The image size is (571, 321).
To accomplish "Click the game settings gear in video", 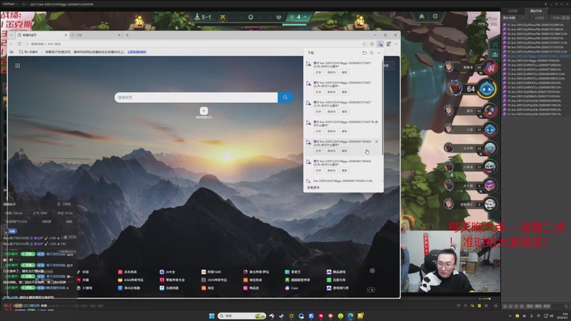I will coord(435,16).
